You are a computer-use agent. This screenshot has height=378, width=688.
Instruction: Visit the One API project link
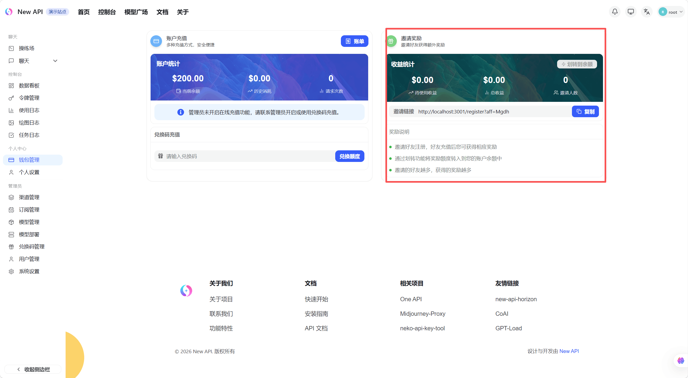pyautogui.click(x=411, y=299)
